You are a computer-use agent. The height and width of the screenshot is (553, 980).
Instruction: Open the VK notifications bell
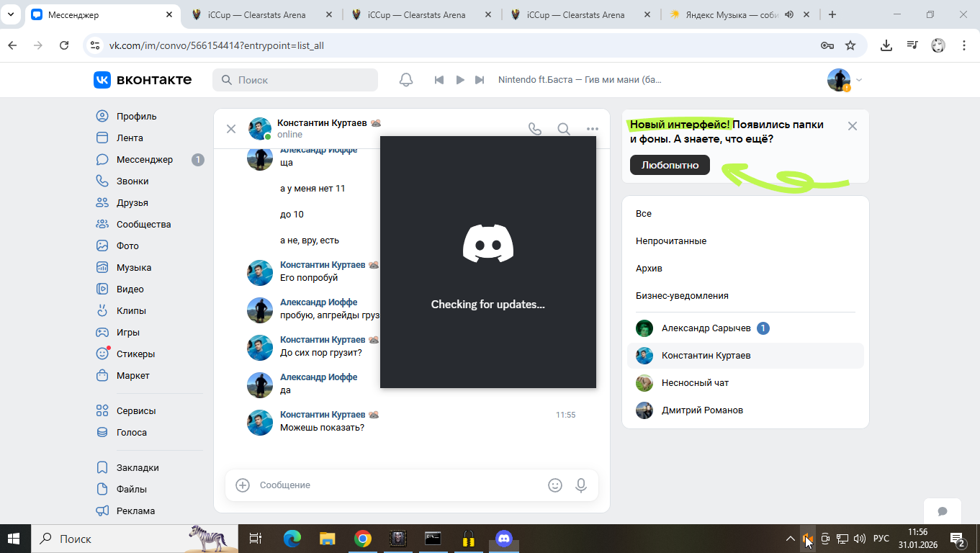click(x=406, y=80)
